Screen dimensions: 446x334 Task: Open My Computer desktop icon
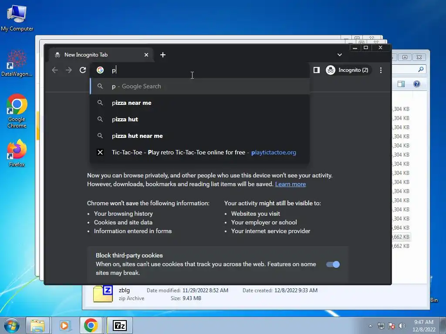click(17, 18)
